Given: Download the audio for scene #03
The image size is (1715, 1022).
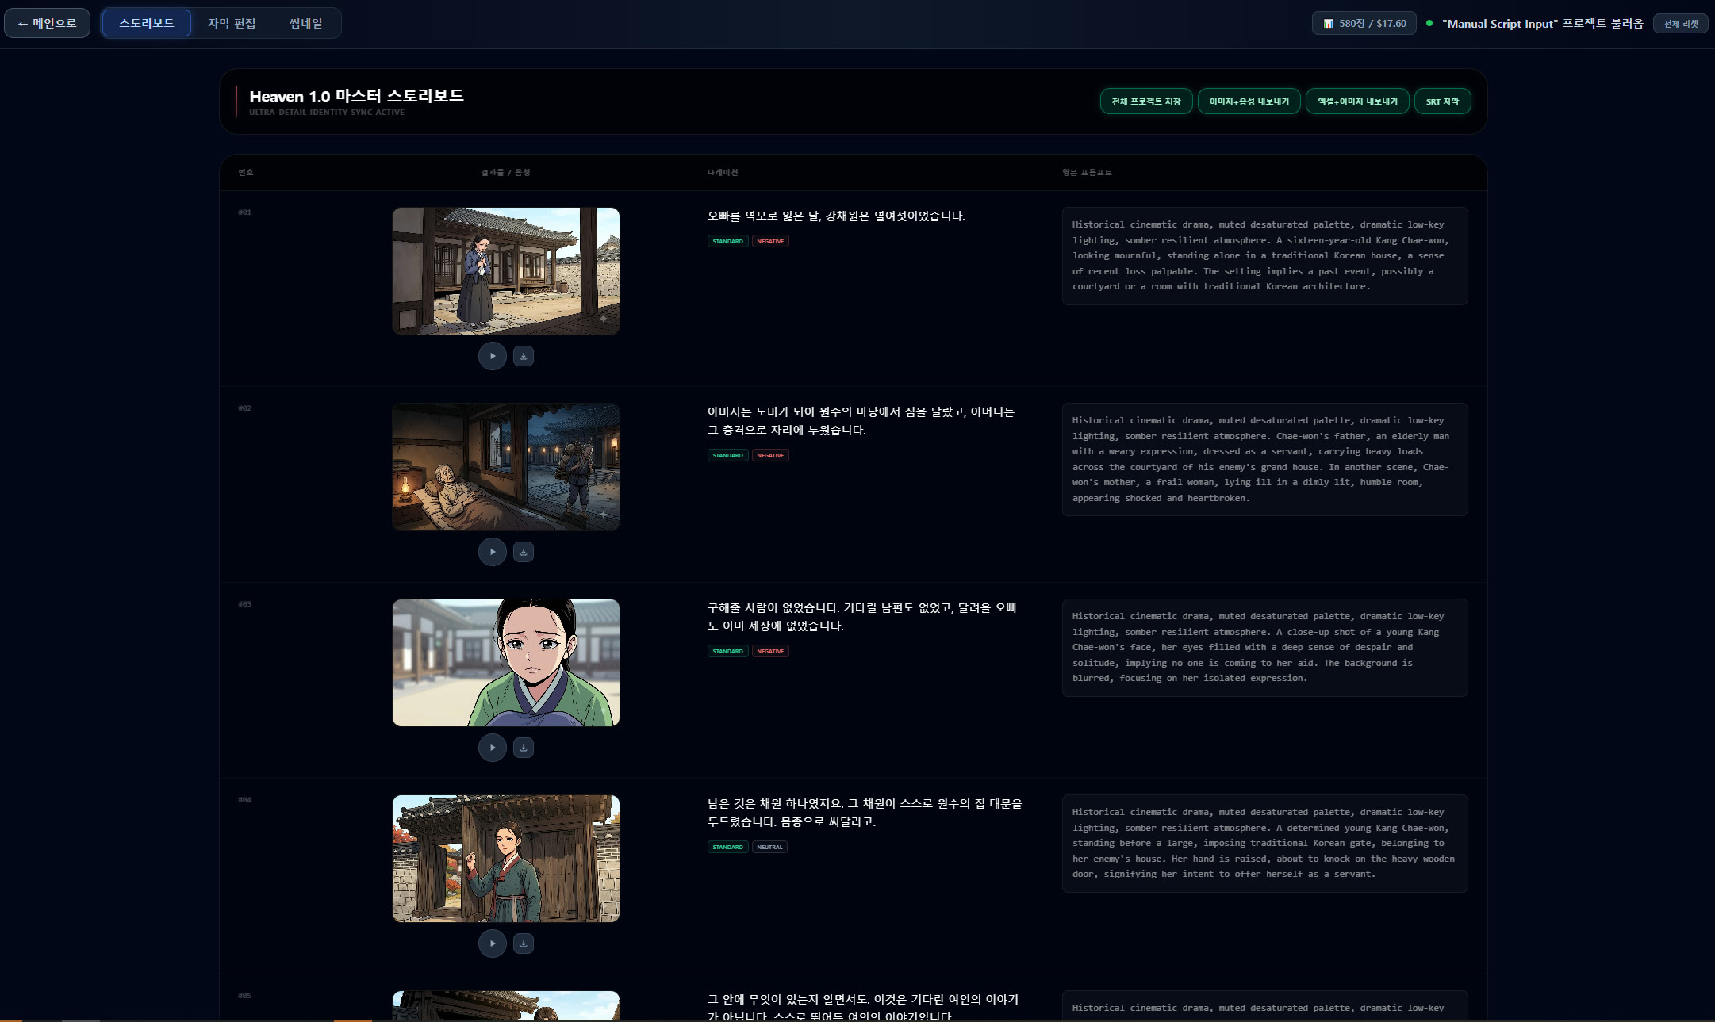Looking at the screenshot, I should point(524,748).
